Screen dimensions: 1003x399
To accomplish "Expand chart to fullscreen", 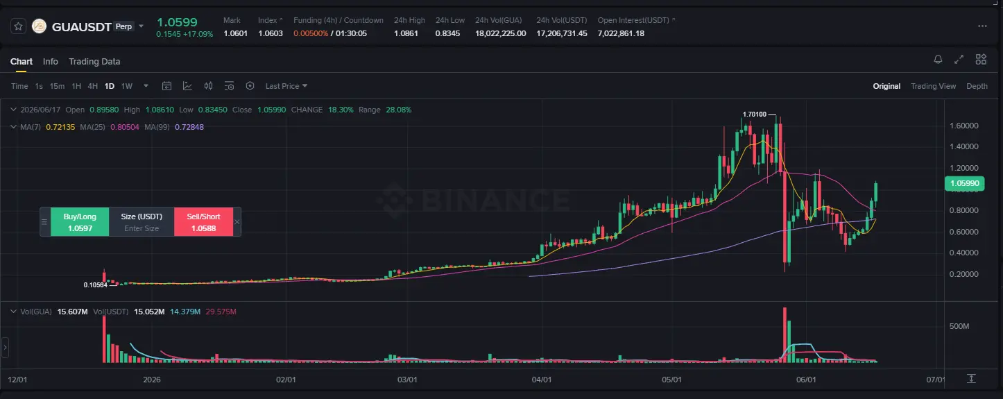I will tap(959, 60).
